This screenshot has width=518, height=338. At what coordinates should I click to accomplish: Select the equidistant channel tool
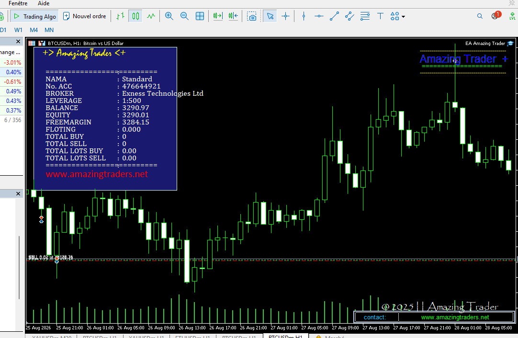point(349,16)
